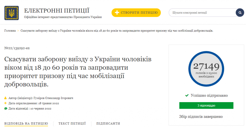Click the response date speech bubble icon
The width and height of the screenshot is (246, 127).
tap(6, 108)
